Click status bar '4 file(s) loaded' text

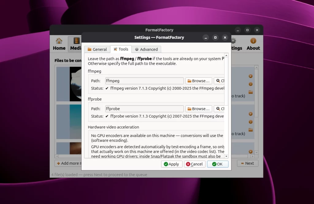coord(99,175)
